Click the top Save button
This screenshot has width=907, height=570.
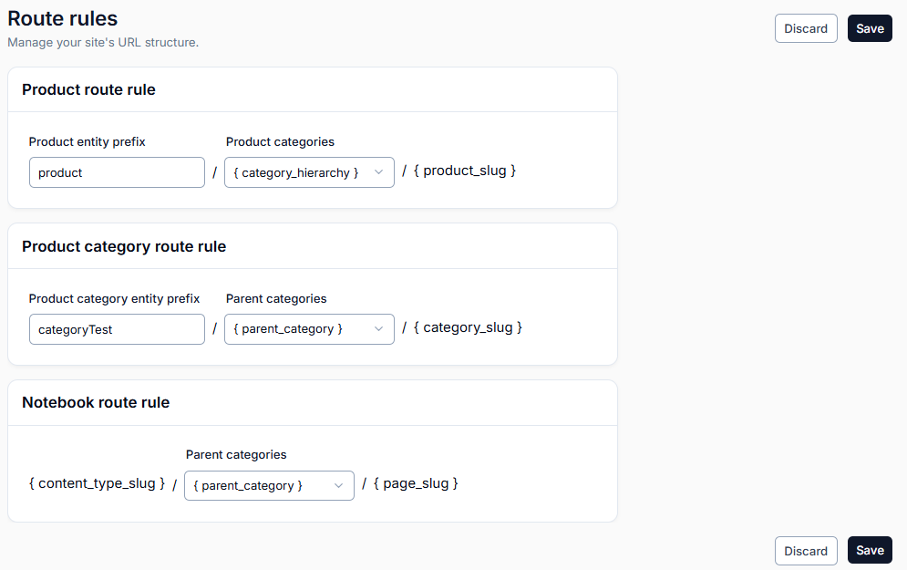[x=870, y=28]
